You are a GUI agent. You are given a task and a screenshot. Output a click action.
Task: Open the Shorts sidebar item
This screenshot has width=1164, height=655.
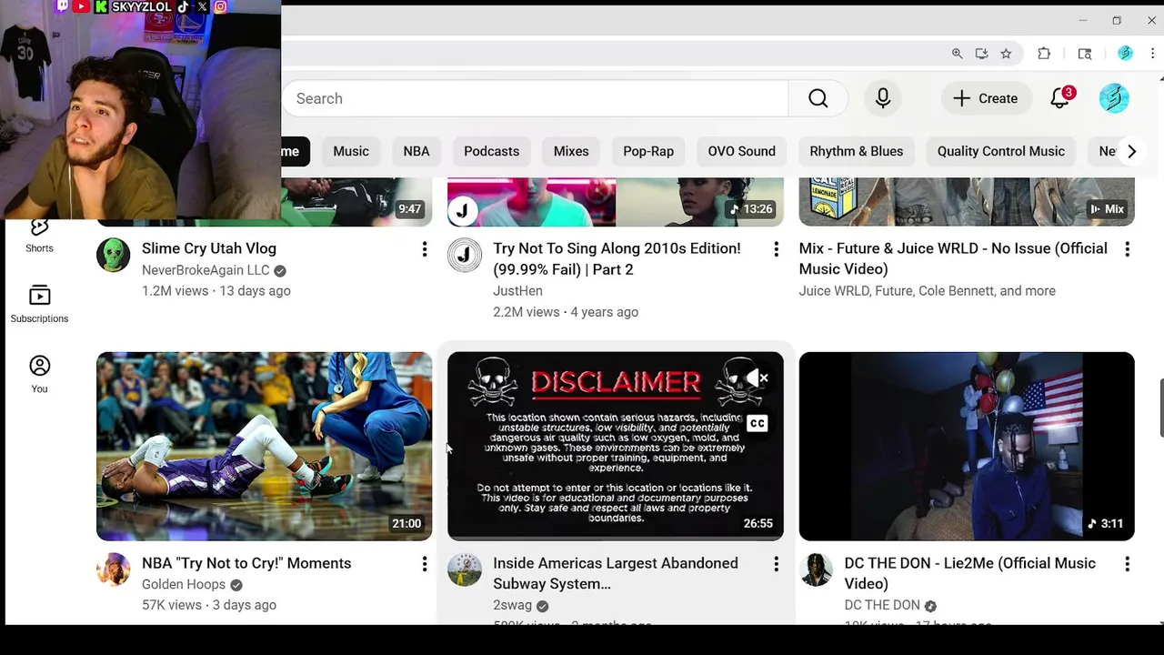[39, 236]
